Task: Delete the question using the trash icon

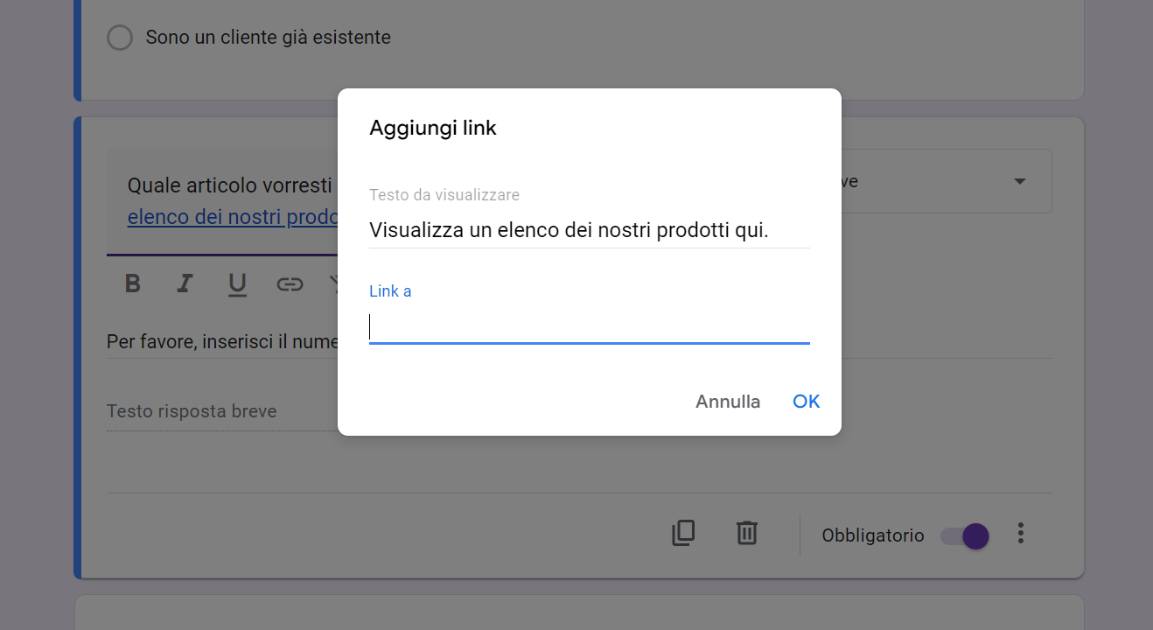Action: [x=746, y=533]
